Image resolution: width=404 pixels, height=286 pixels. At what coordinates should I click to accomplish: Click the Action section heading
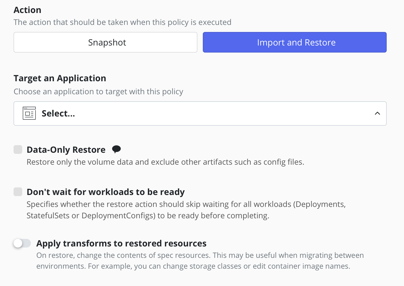pyautogui.click(x=27, y=10)
